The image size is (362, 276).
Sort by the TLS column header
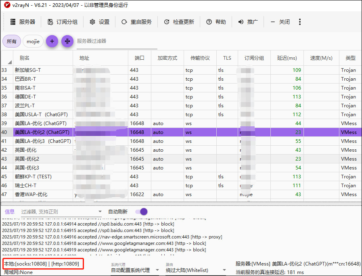pyautogui.click(x=227, y=58)
